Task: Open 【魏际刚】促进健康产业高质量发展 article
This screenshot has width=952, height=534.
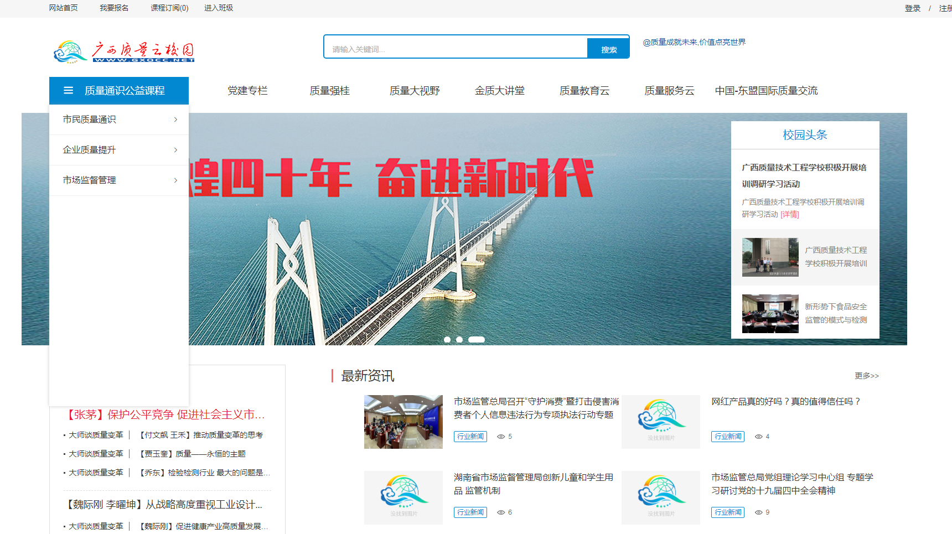Action: 203,527
